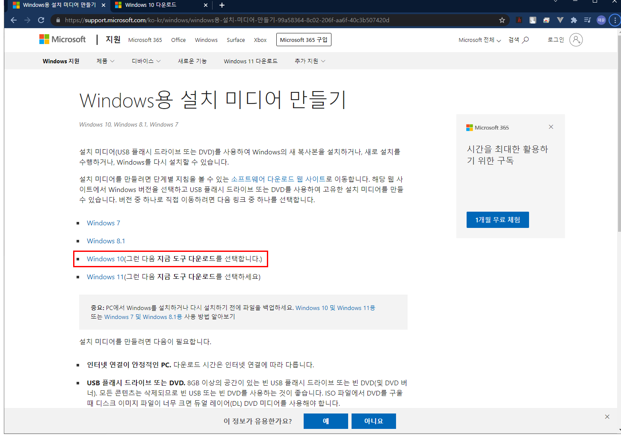The width and height of the screenshot is (621, 440).
Task: Click the 검색 label
Action: (514, 40)
